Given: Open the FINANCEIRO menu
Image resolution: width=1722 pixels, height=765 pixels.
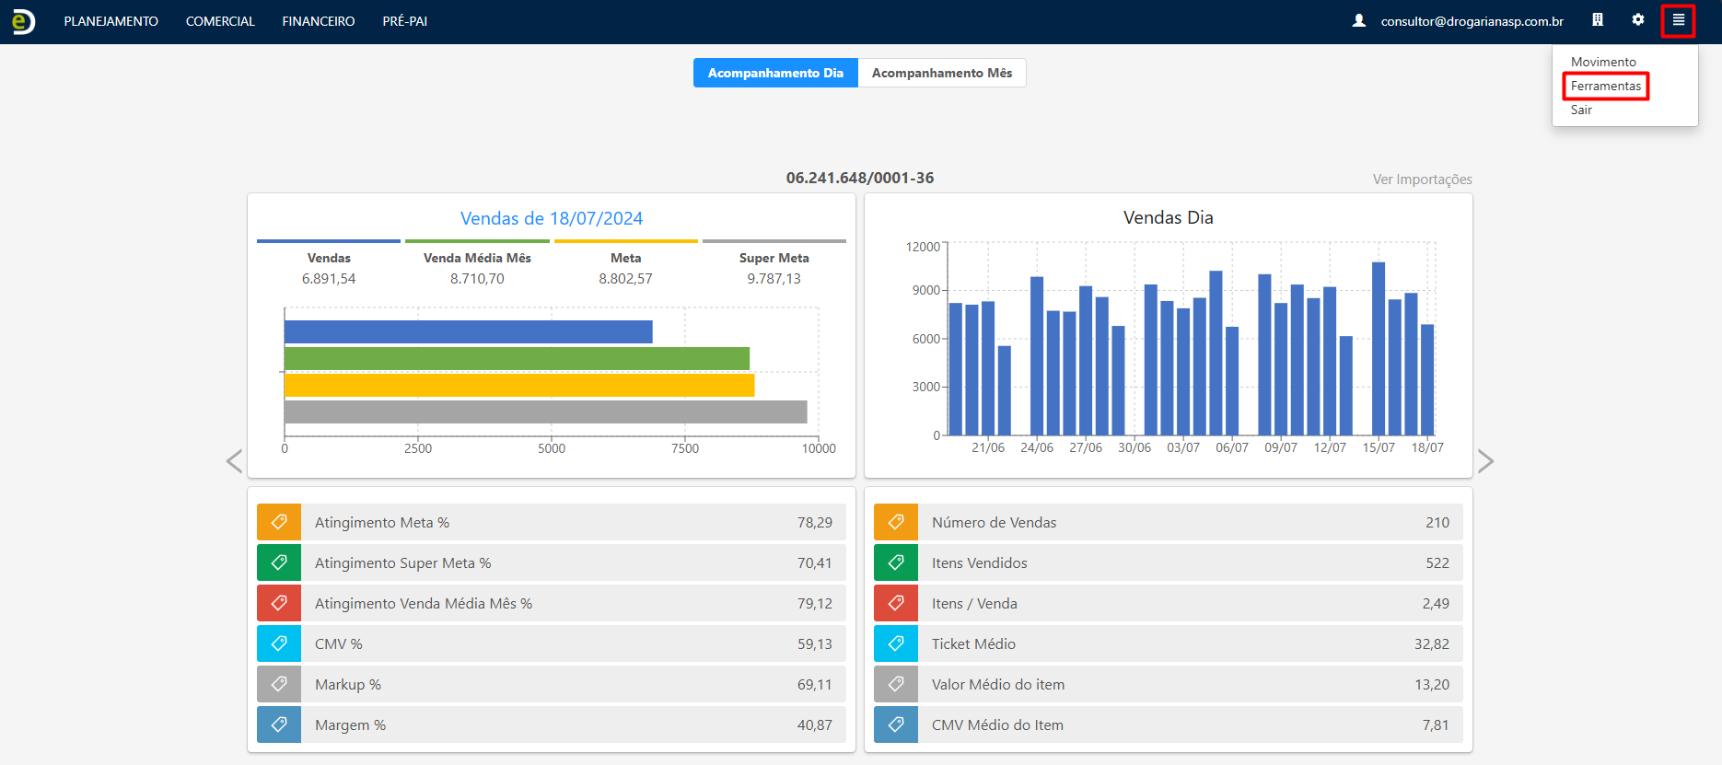Looking at the screenshot, I should pos(318,21).
